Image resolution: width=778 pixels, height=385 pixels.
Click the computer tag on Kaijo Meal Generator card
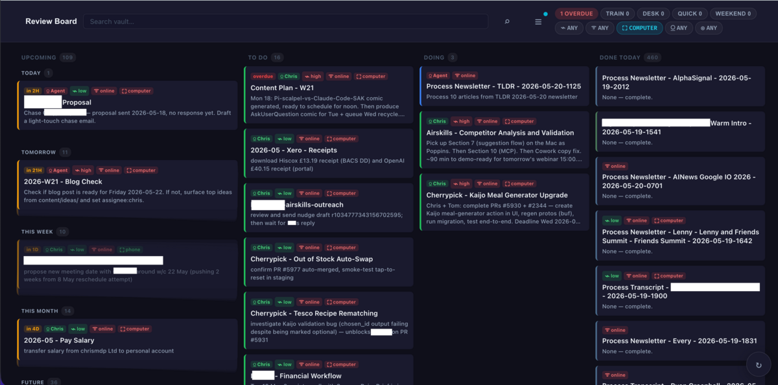pyautogui.click(x=520, y=183)
